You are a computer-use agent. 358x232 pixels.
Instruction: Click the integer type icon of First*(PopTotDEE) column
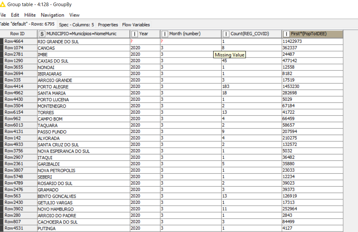pyautogui.click(x=286, y=34)
